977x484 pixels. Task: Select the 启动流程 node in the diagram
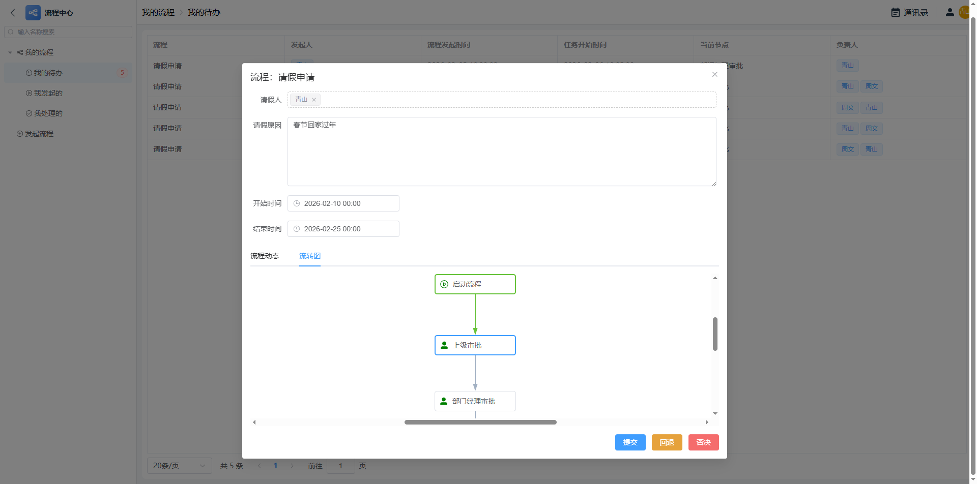pos(475,284)
